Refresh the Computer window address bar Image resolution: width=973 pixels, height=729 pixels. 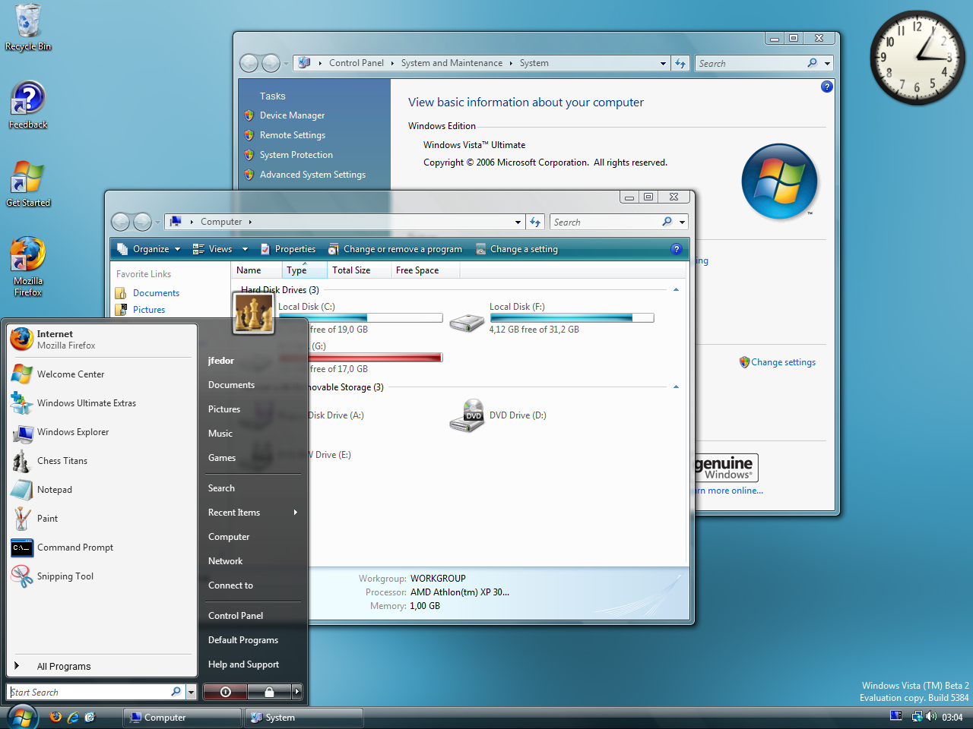[x=535, y=222]
